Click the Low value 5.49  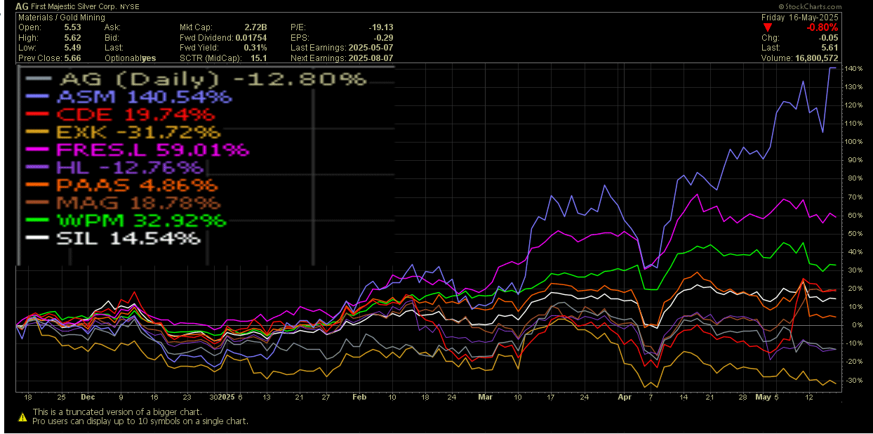coord(72,48)
